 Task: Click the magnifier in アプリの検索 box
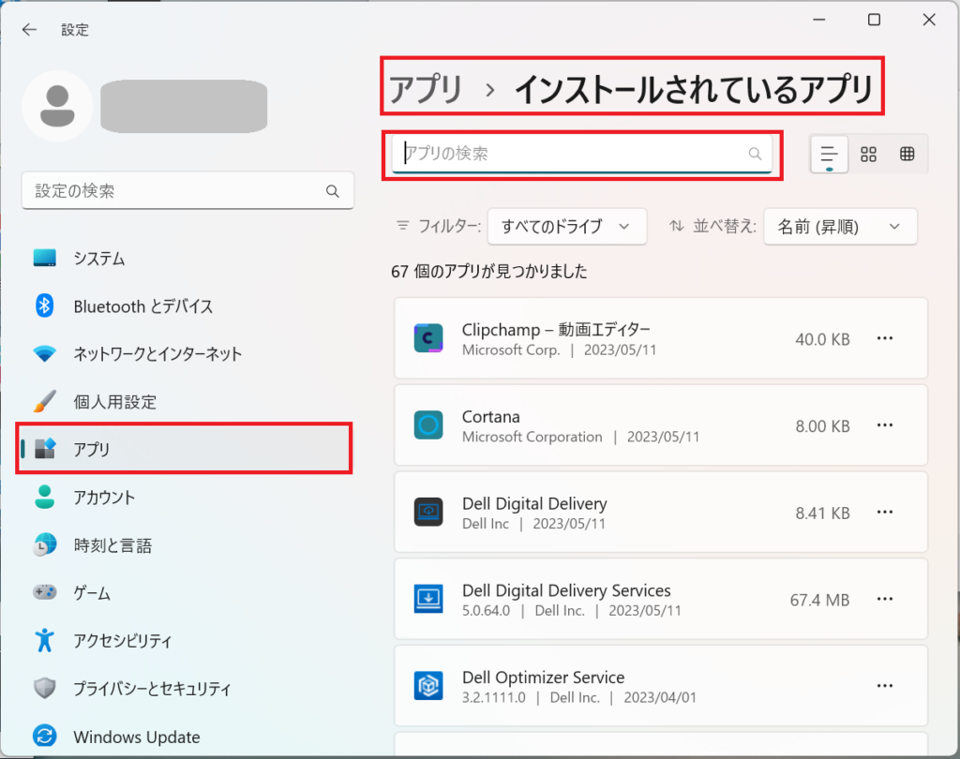pyautogui.click(x=755, y=154)
